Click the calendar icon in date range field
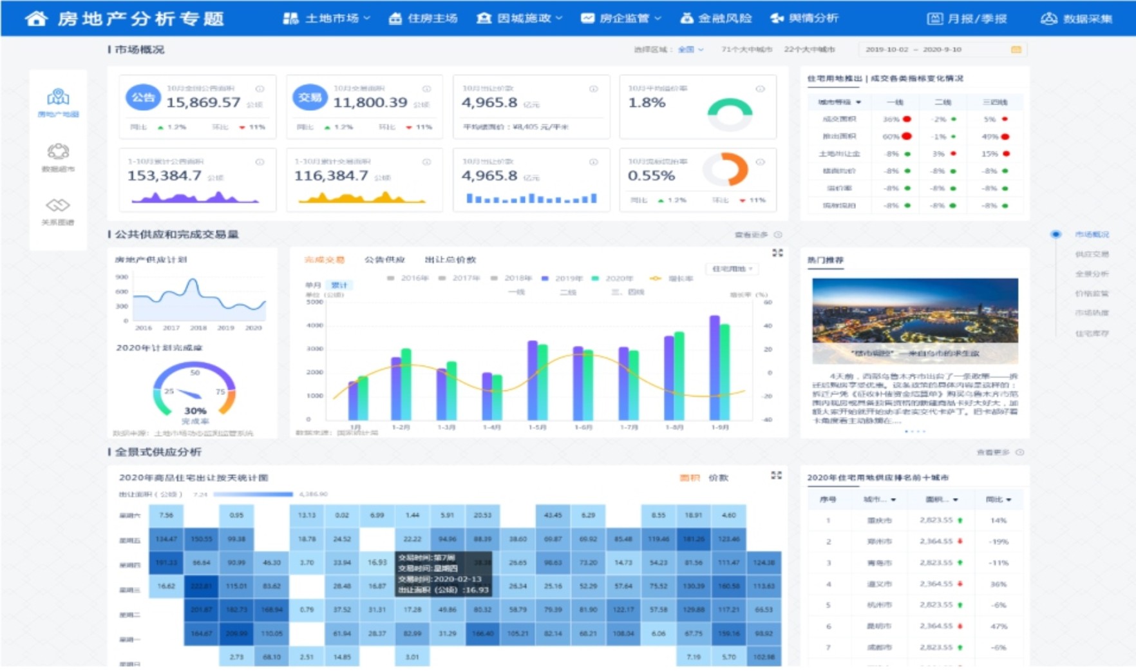The image size is (1136, 672). [x=1016, y=50]
